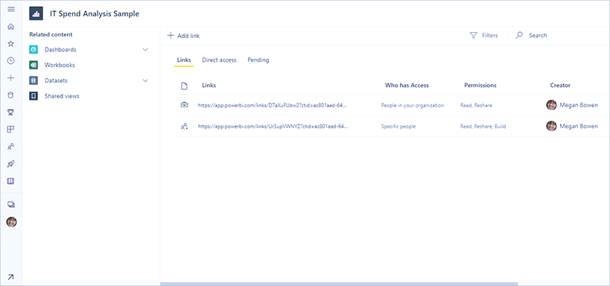This screenshot has width=610, height=286.
Task: Open Dashboards in Related content
Action: point(60,50)
